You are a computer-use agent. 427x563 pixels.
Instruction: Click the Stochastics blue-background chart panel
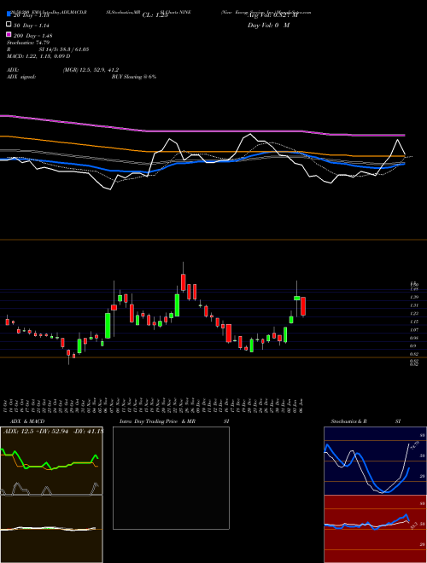click(x=375, y=461)
